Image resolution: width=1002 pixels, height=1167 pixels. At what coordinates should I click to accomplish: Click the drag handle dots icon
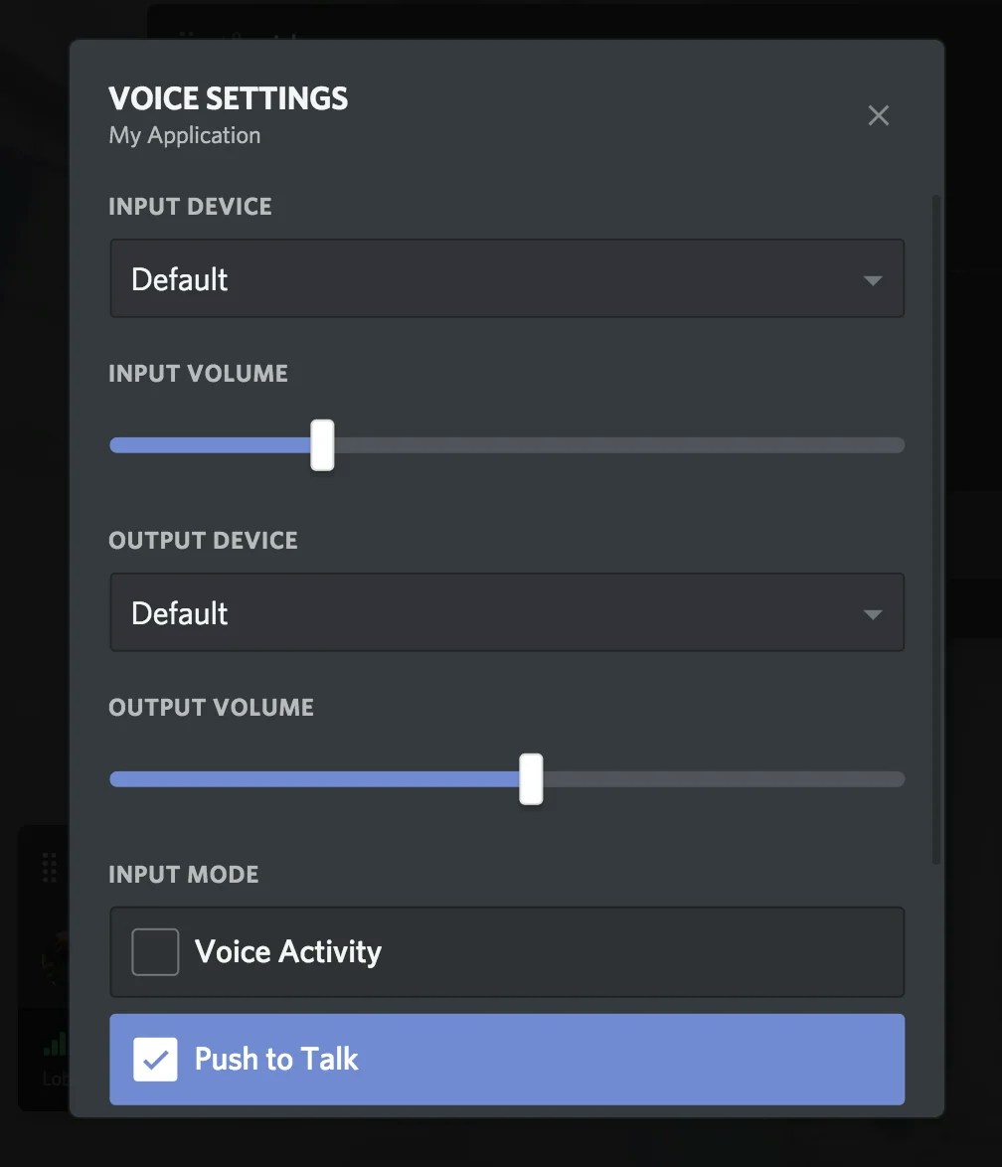pyautogui.click(x=50, y=867)
